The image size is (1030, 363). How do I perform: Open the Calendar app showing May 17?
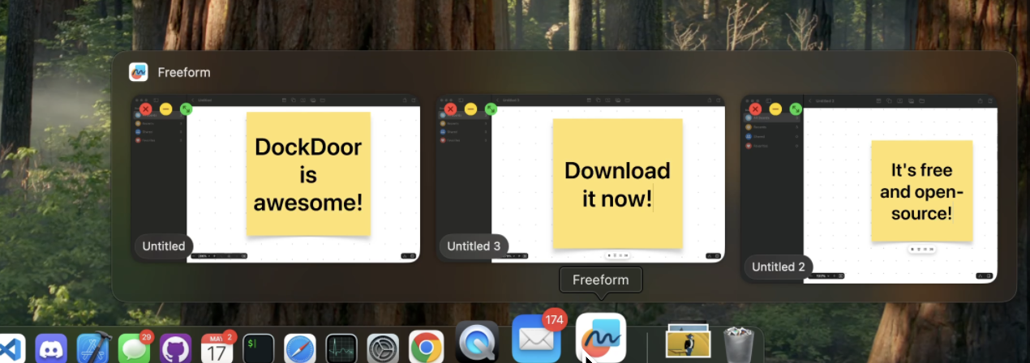coord(217,348)
